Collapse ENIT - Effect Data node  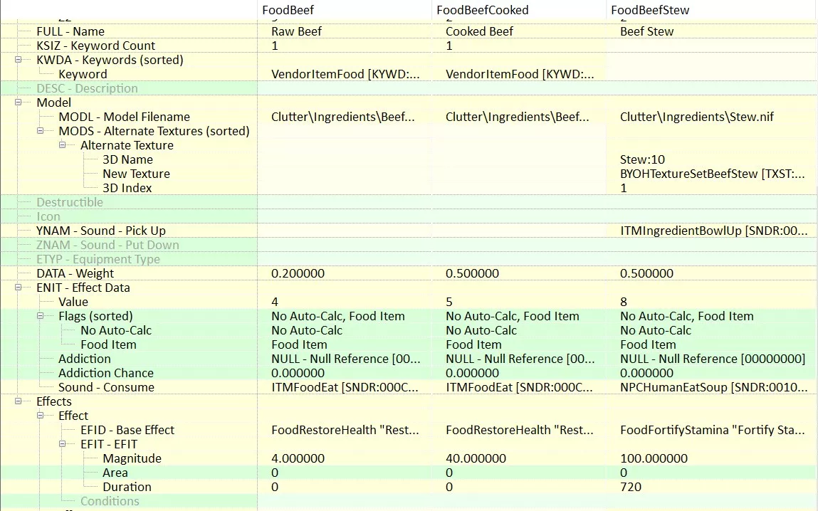pyautogui.click(x=19, y=288)
